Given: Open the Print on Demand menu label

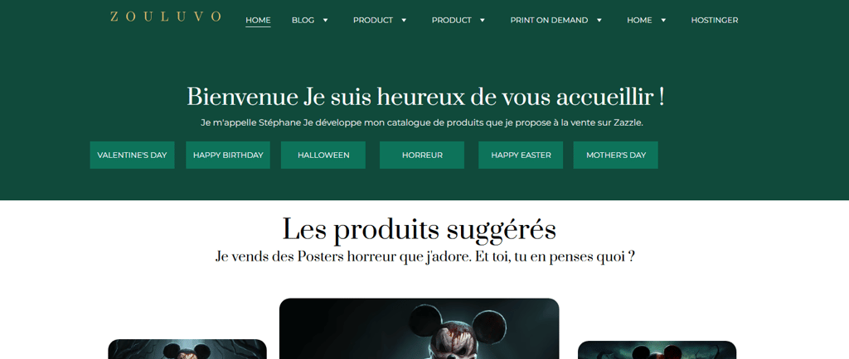Looking at the screenshot, I should pyautogui.click(x=549, y=20).
